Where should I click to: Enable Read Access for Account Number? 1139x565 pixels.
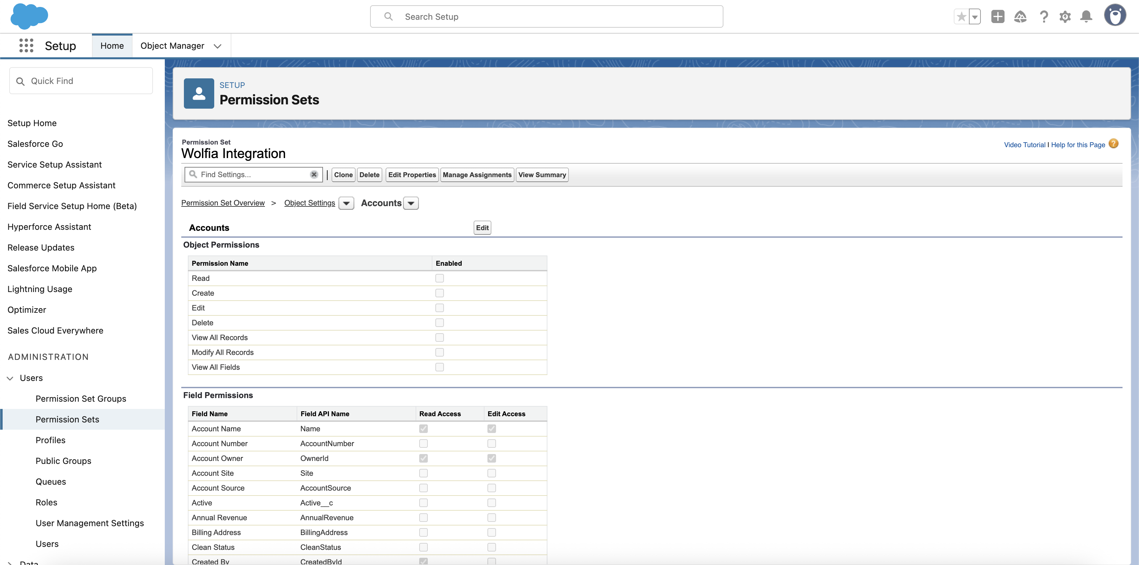click(423, 444)
